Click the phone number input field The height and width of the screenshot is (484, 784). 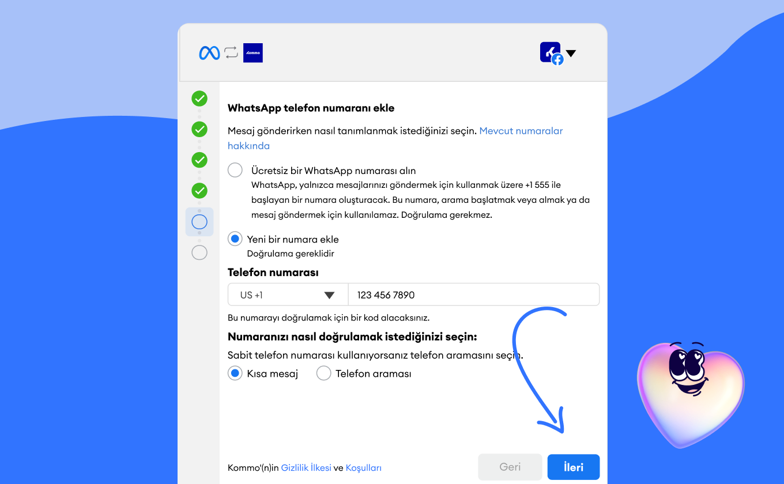click(474, 295)
